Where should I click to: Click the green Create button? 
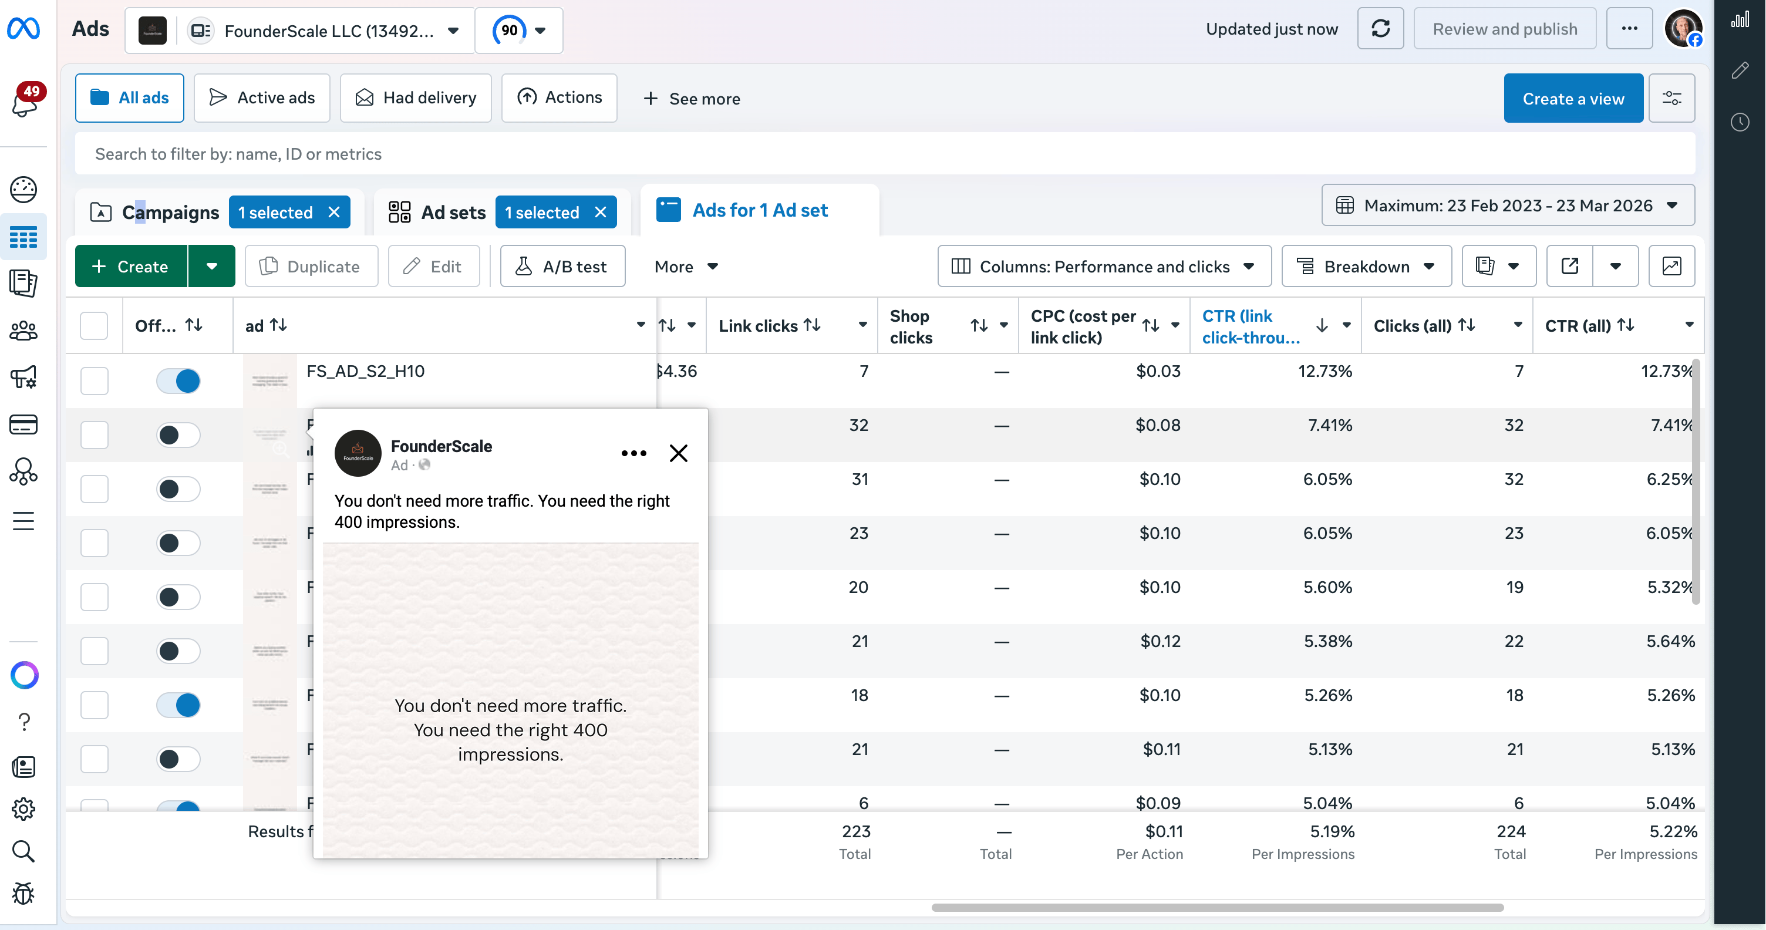point(130,266)
